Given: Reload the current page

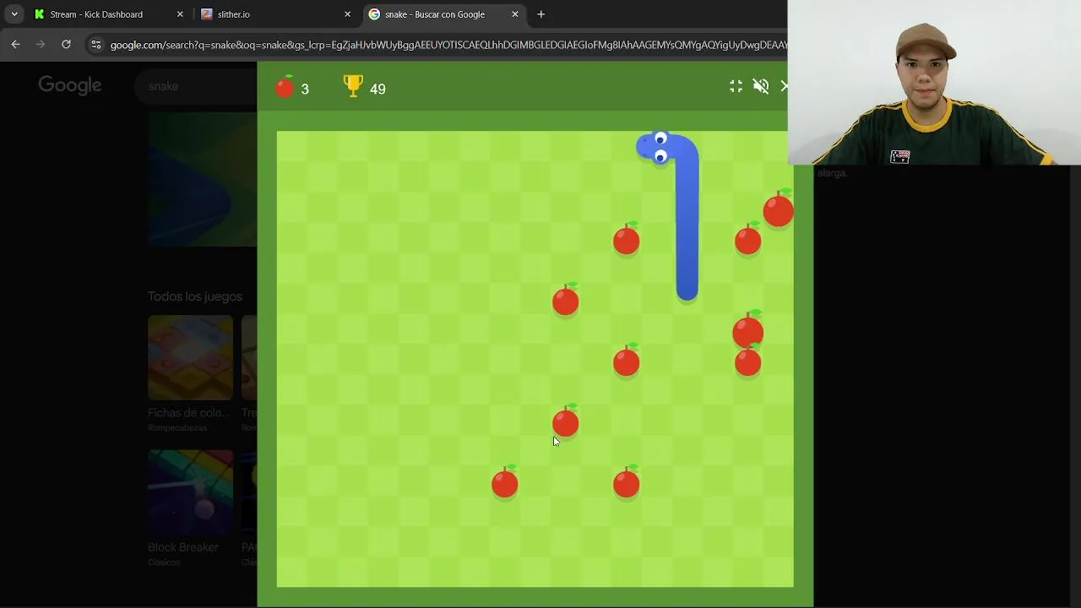Looking at the screenshot, I should (x=66, y=44).
